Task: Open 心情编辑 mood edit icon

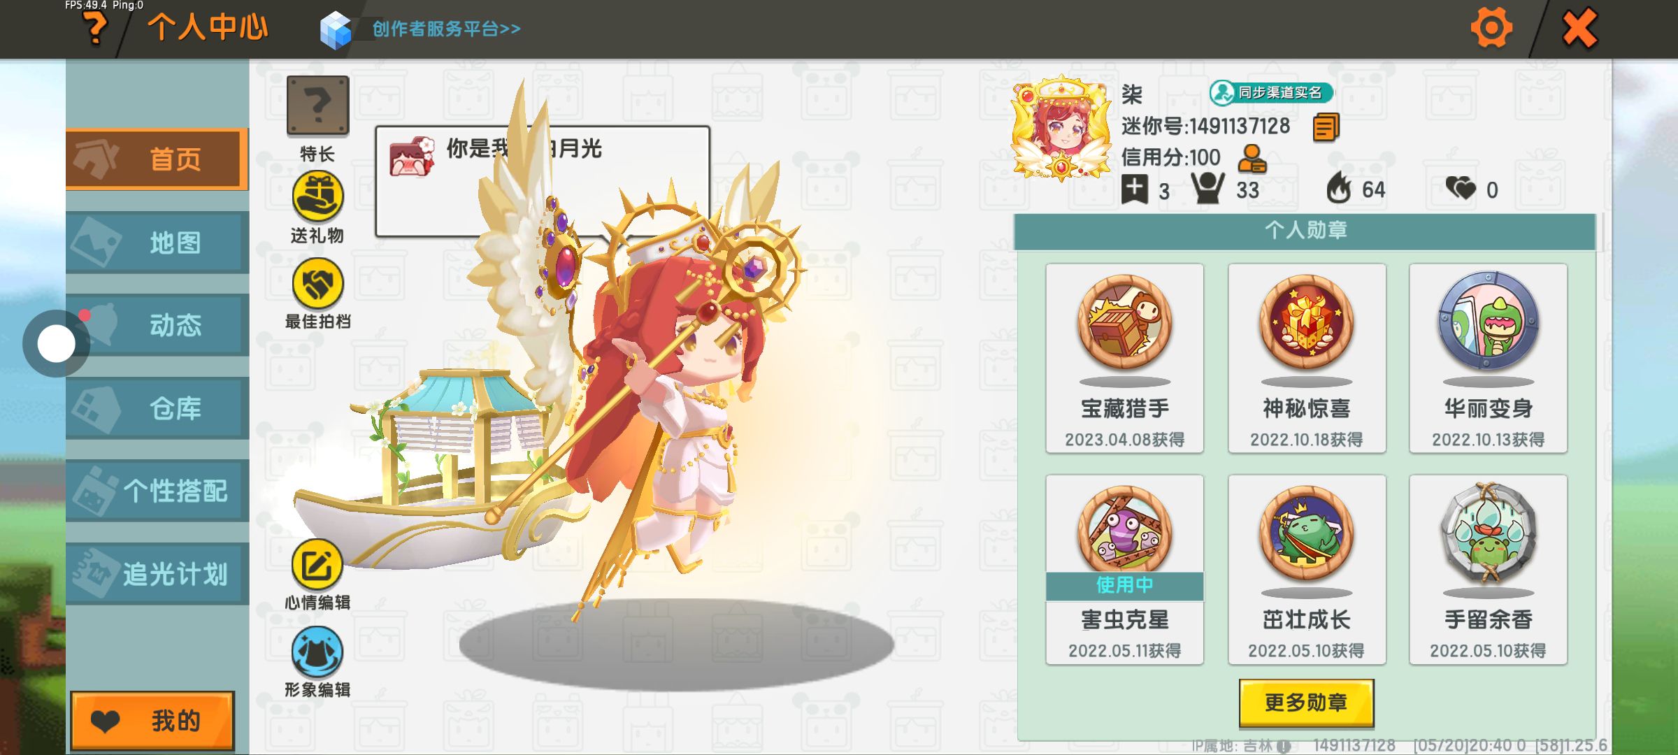Action: 317,565
